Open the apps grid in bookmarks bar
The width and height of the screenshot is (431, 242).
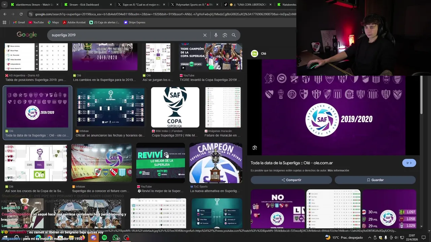pyautogui.click(x=4, y=23)
